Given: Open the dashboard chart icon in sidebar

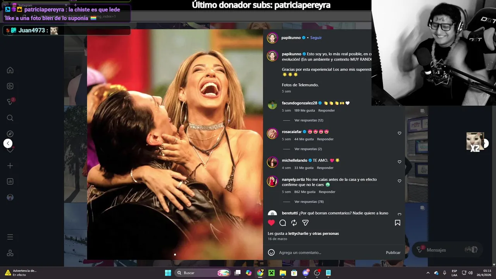Looking at the screenshot, I should click(x=10, y=181).
